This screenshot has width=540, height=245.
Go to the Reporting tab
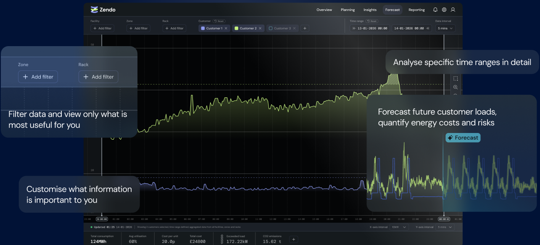click(416, 10)
